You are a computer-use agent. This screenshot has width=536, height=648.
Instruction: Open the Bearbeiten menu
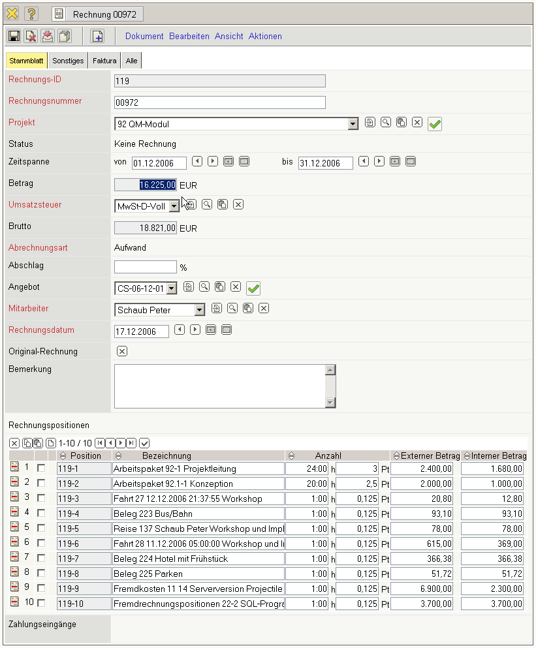pyautogui.click(x=189, y=37)
